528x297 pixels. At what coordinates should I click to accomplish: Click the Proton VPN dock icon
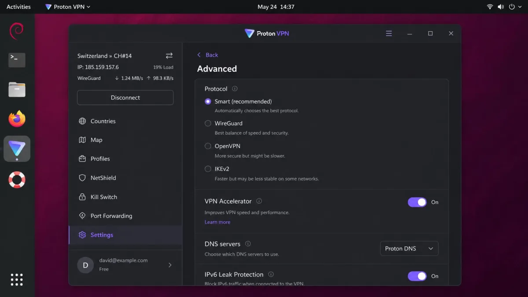coord(17,149)
